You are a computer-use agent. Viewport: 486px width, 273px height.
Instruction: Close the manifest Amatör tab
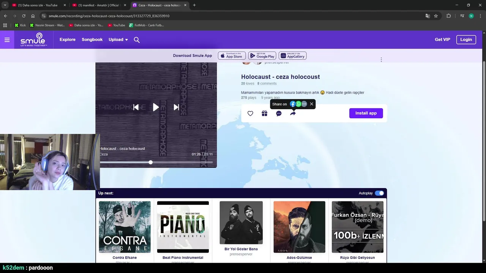pos(125,5)
